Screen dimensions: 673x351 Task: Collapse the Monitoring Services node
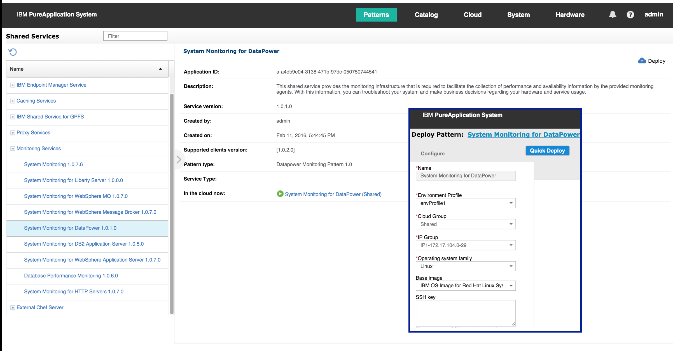pyautogui.click(x=13, y=149)
